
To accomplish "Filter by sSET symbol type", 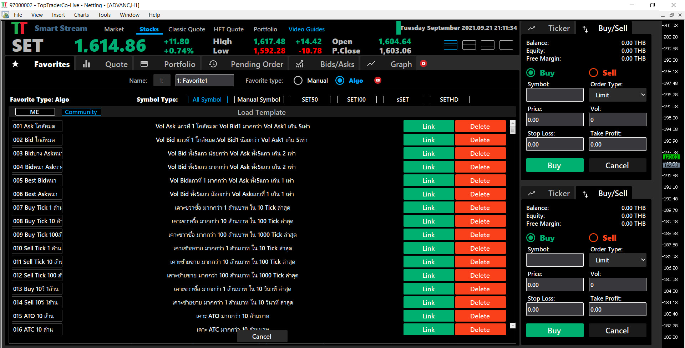I will 403,99.
